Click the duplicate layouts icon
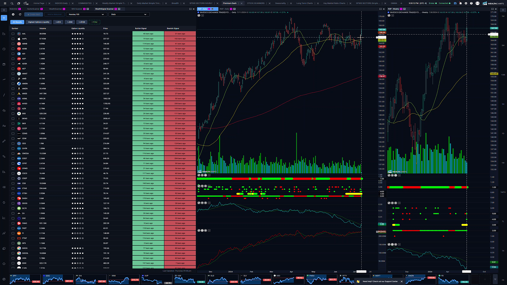This screenshot has width=507, height=285. [x=19, y=3]
